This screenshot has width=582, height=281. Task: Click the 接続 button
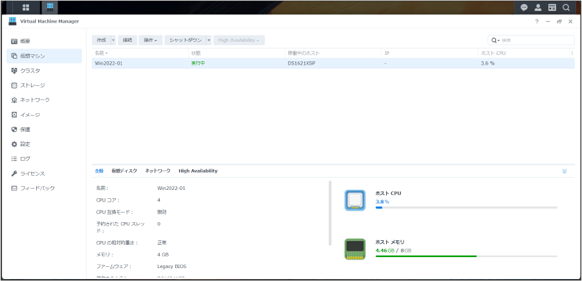coord(127,40)
